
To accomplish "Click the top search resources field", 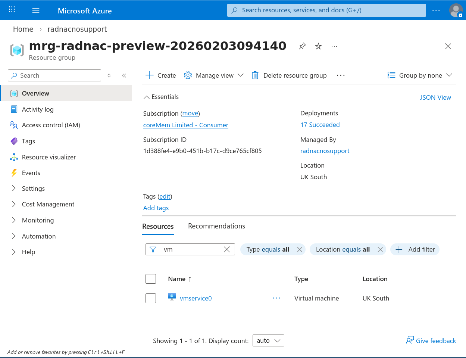I will (326, 10).
